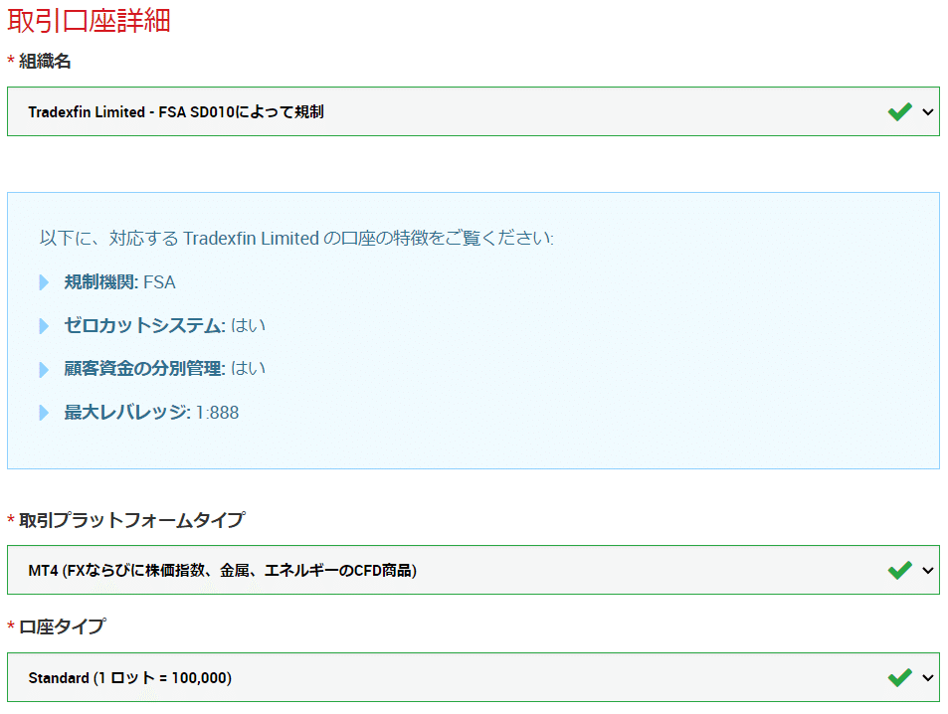948x714 pixels.
Task: Click the chevron arrow in the MT4 platform field
Action: [x=927, y=570]
